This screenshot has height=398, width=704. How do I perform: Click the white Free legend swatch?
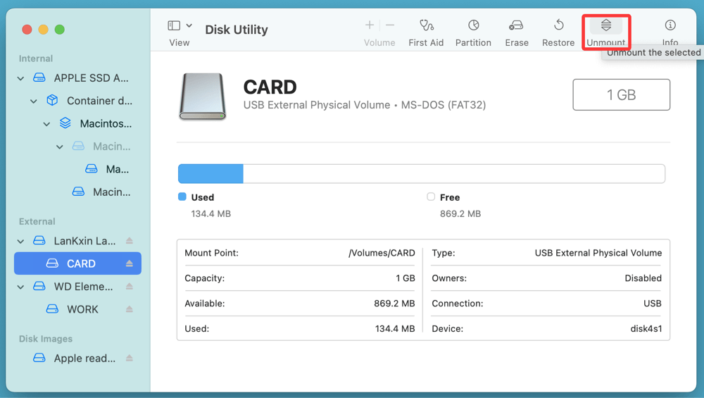pos(431,197)
